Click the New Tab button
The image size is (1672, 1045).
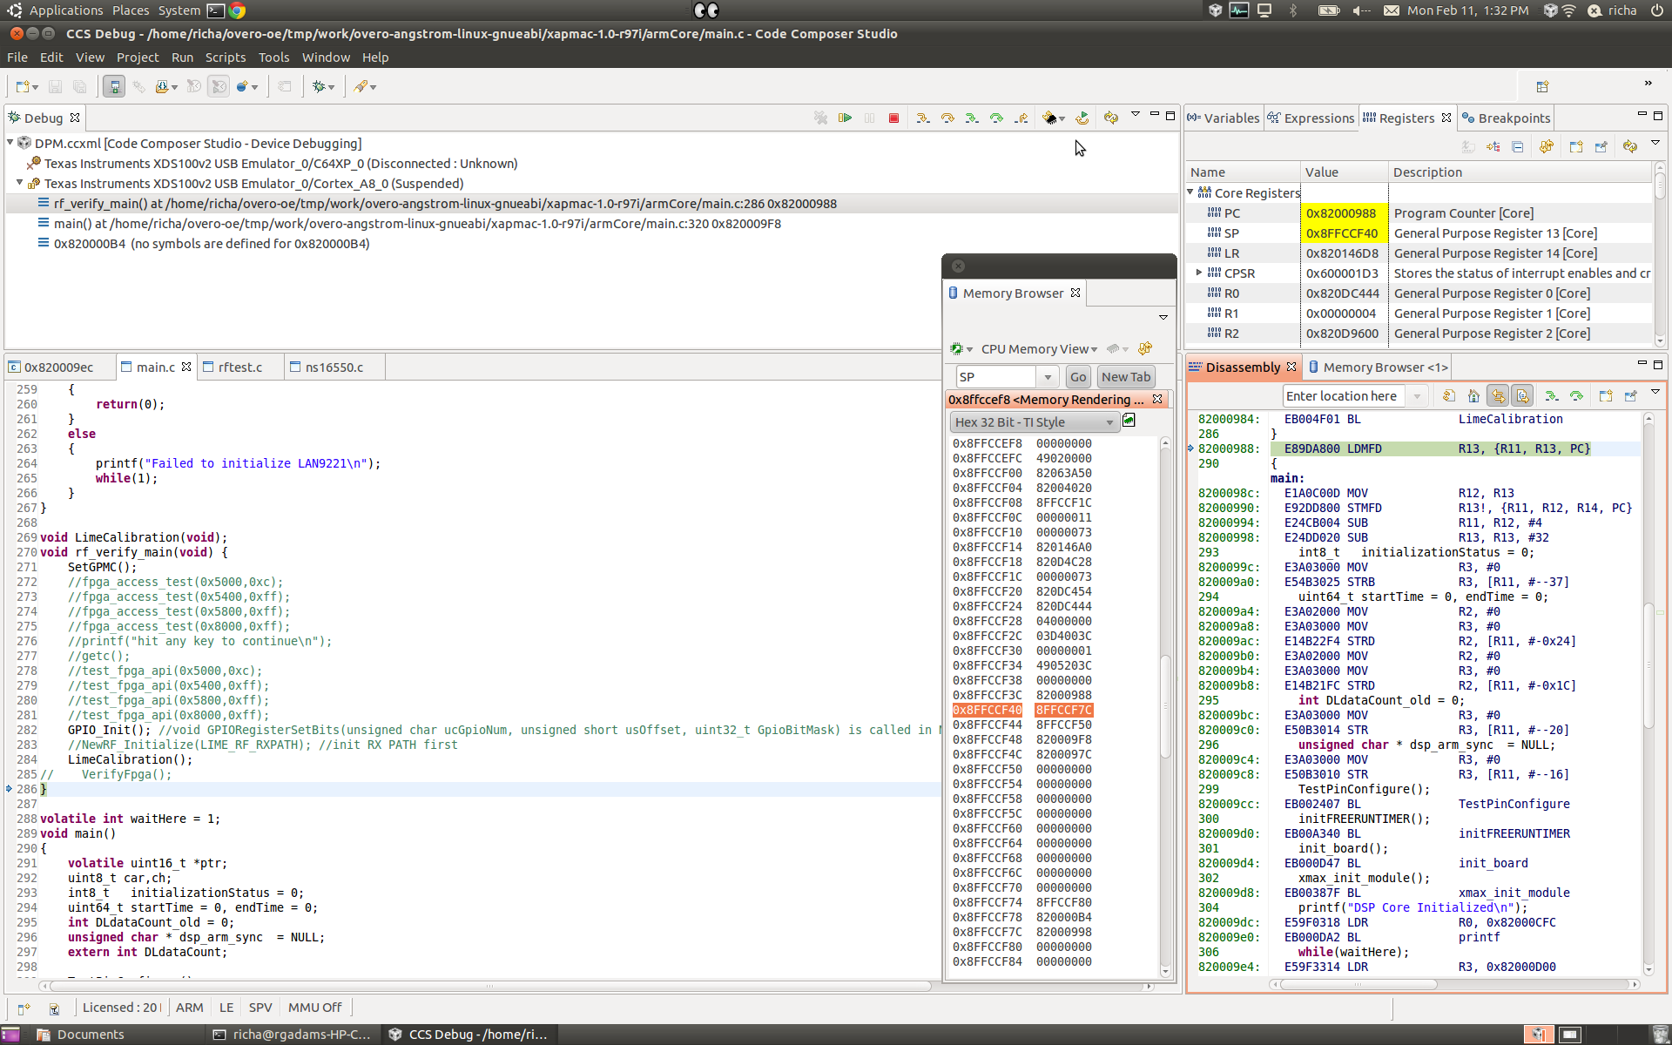click(1125, 377)
